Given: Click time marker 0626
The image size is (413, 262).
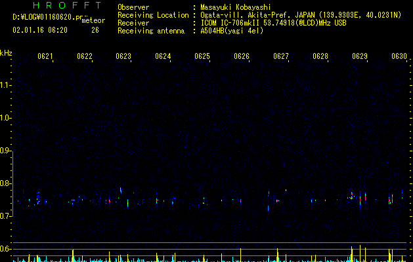Looking at the screenshot, I should point(242,56).
